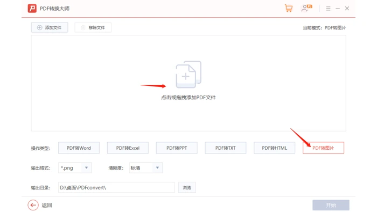Open the hamburger menu in the title bar

pyautogui.click(x=328, y=9)
